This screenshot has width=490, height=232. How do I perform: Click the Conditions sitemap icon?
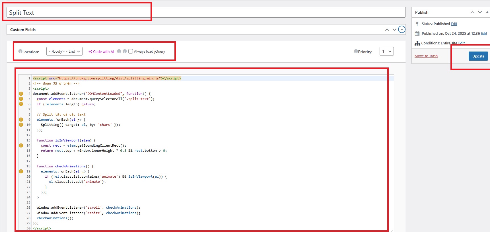click(417, 43)
